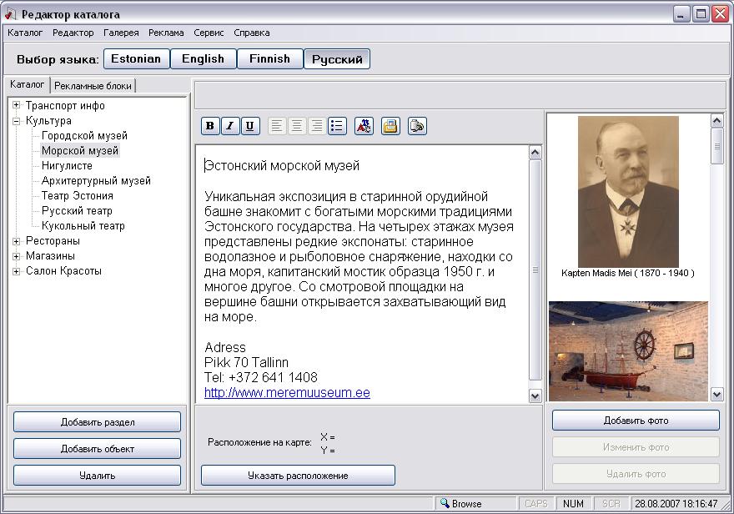Toggle underline formatting
The height and width of the screenshot is (514, 734).
pyautogui.click(x=249, y=126)
